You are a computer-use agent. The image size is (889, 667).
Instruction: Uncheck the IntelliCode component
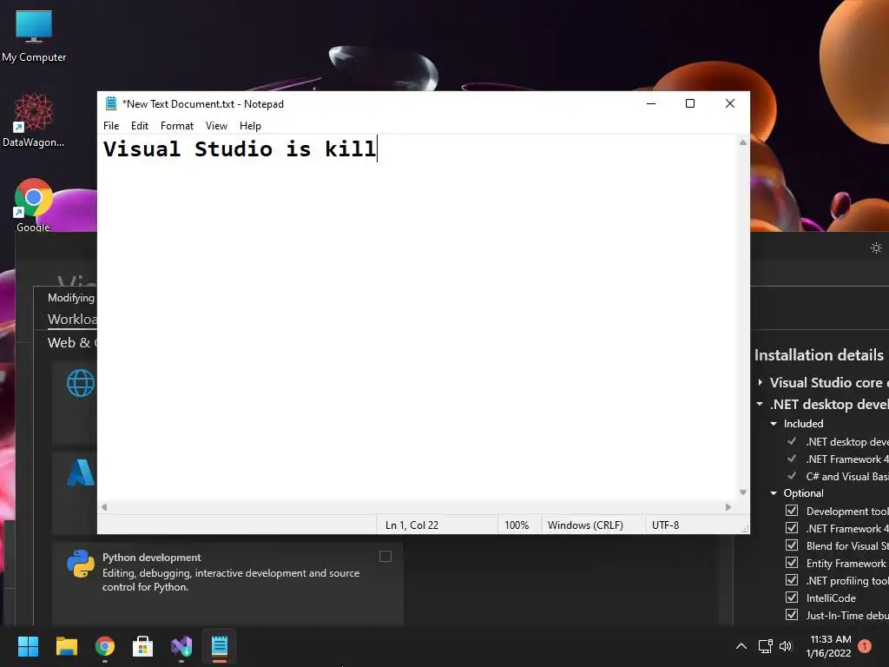point(792,598)
